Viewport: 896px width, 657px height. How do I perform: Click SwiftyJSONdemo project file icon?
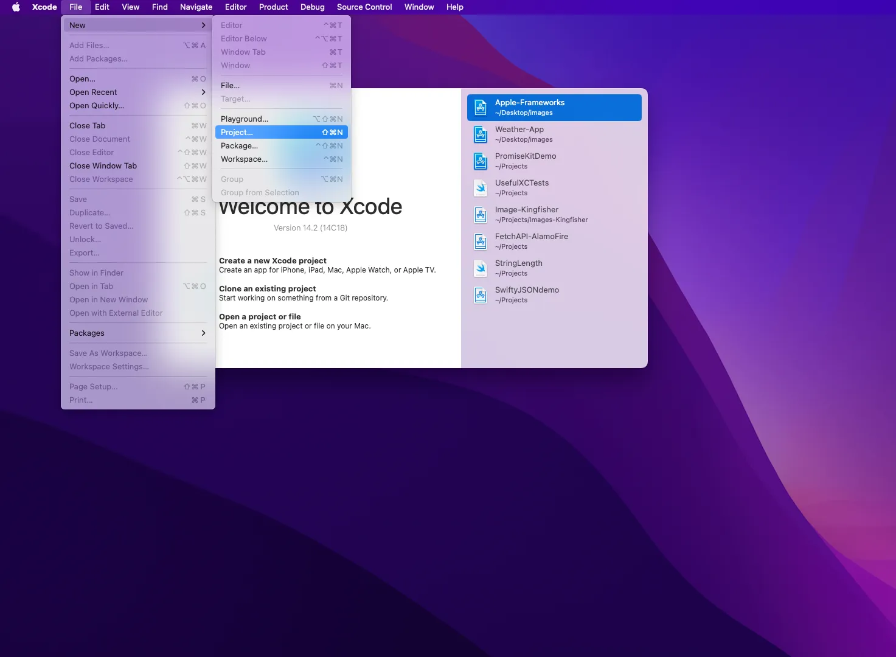tap(481, 295)
